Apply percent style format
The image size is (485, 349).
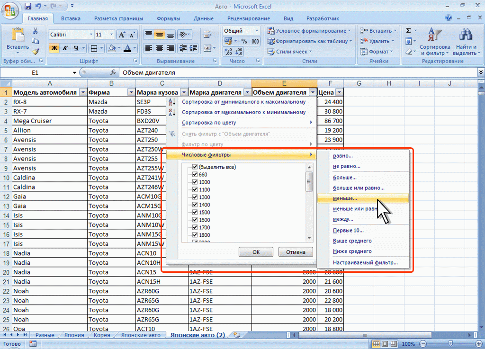tap(244, 41)
